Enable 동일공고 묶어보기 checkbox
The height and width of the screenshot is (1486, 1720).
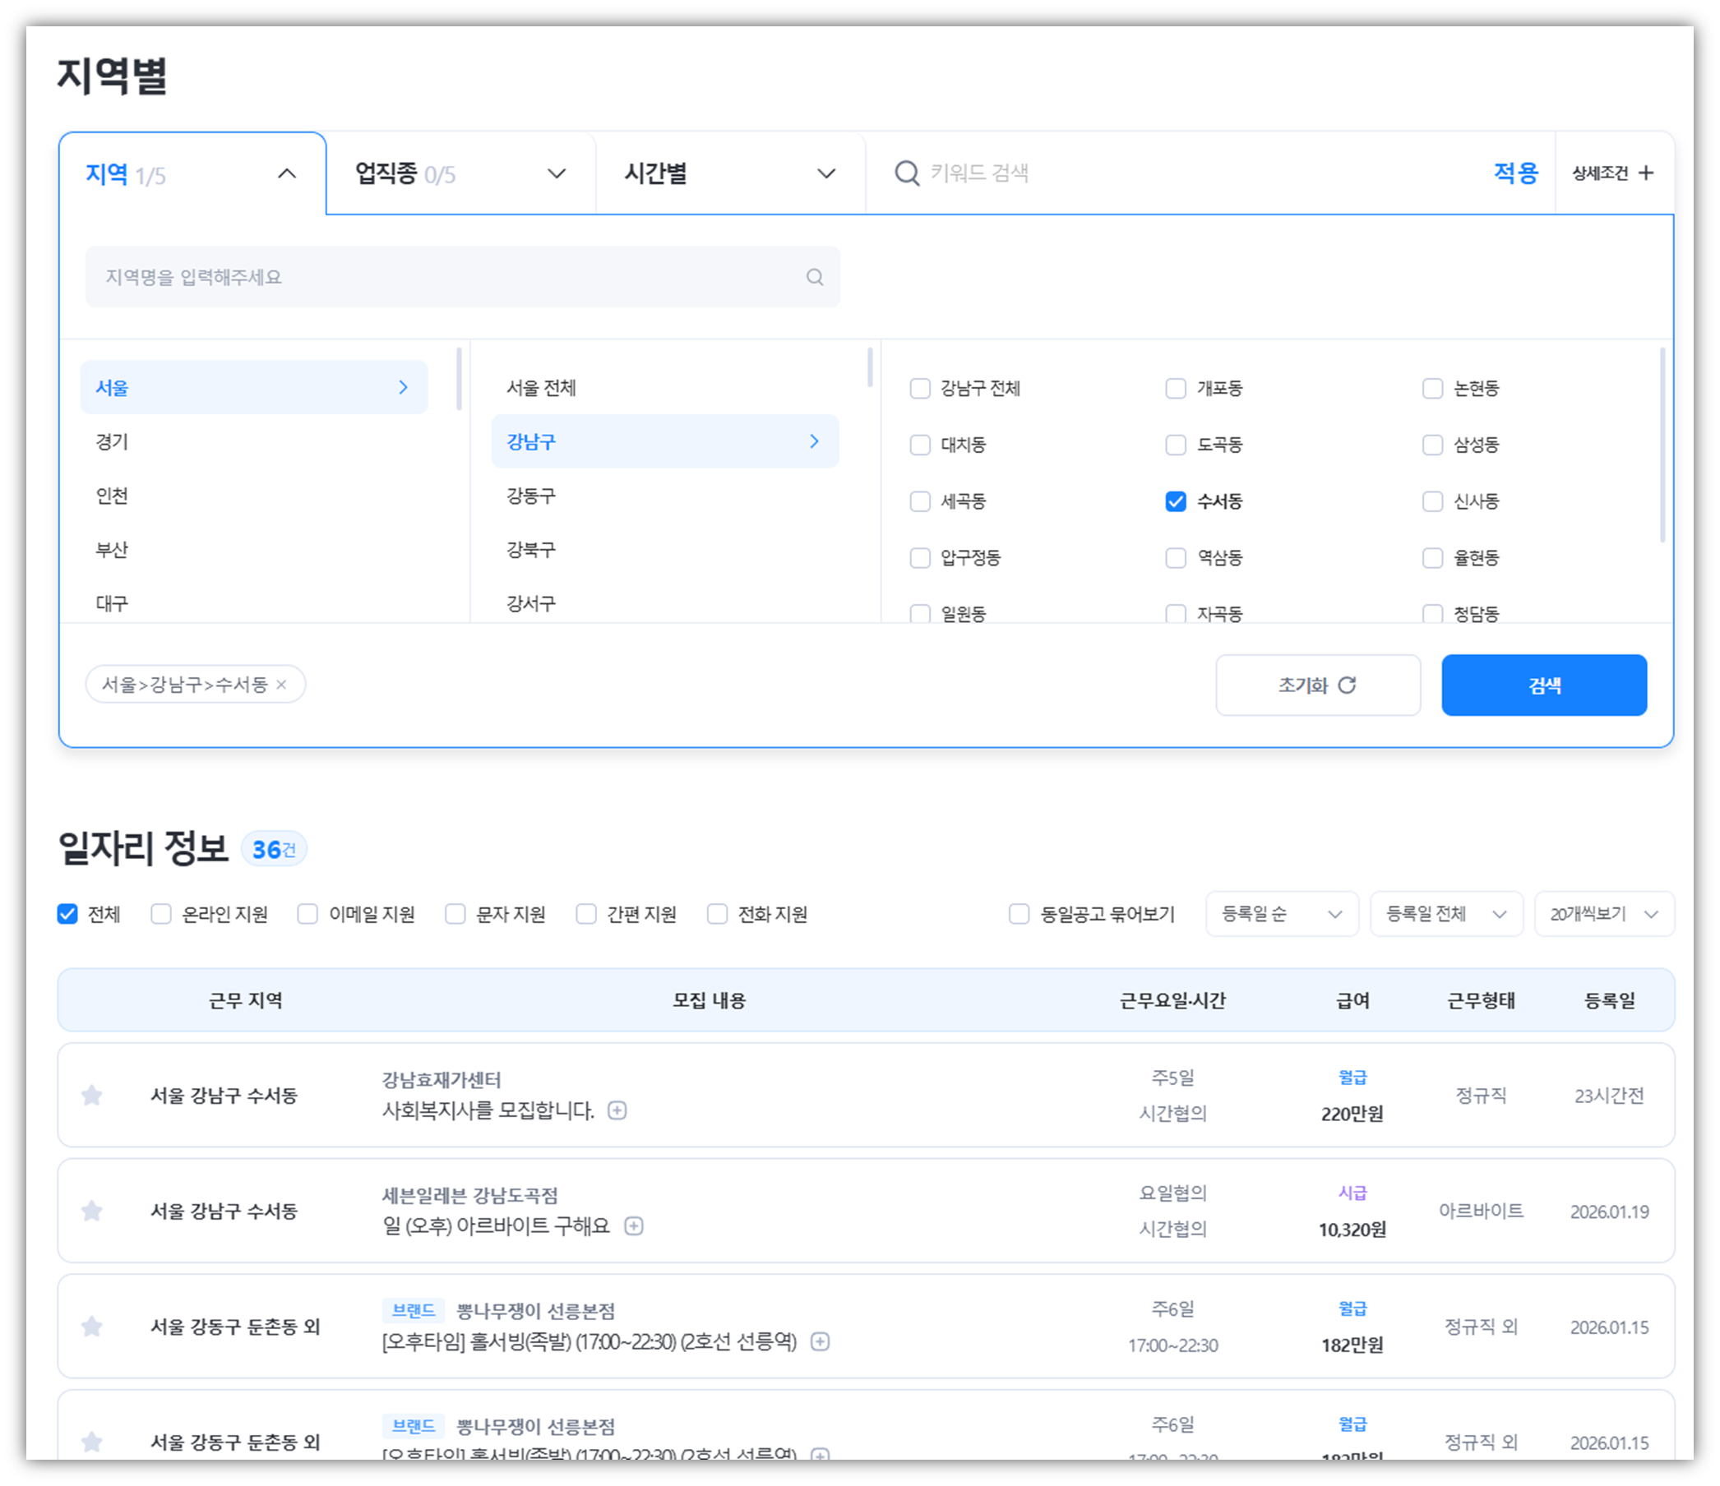point(1019,913)
